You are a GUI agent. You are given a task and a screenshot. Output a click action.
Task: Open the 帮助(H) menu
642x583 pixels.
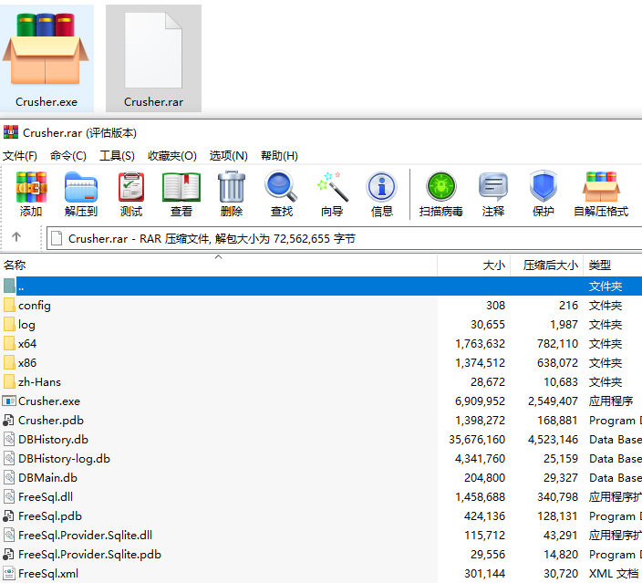tap(279, 156)
